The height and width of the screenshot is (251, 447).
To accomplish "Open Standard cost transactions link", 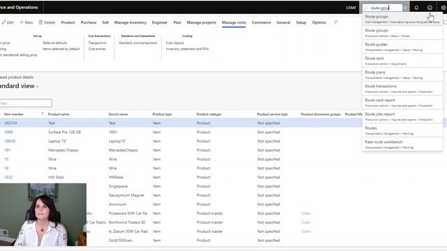I will click(x=138, y=43).
